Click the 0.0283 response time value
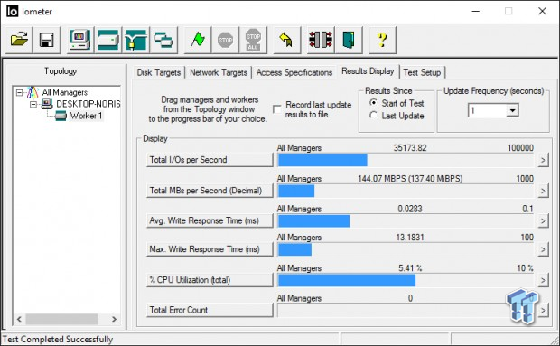The image size is (560, 346). [x=410, y=209]
